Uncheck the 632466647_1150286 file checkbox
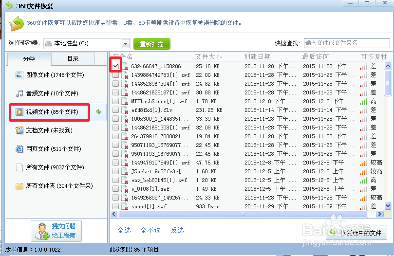This screenshot has height=256, width=394. (115, 66)
